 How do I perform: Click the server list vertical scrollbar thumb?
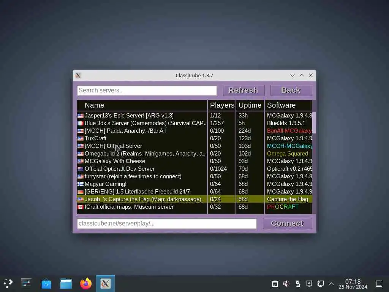coord(314,123)
